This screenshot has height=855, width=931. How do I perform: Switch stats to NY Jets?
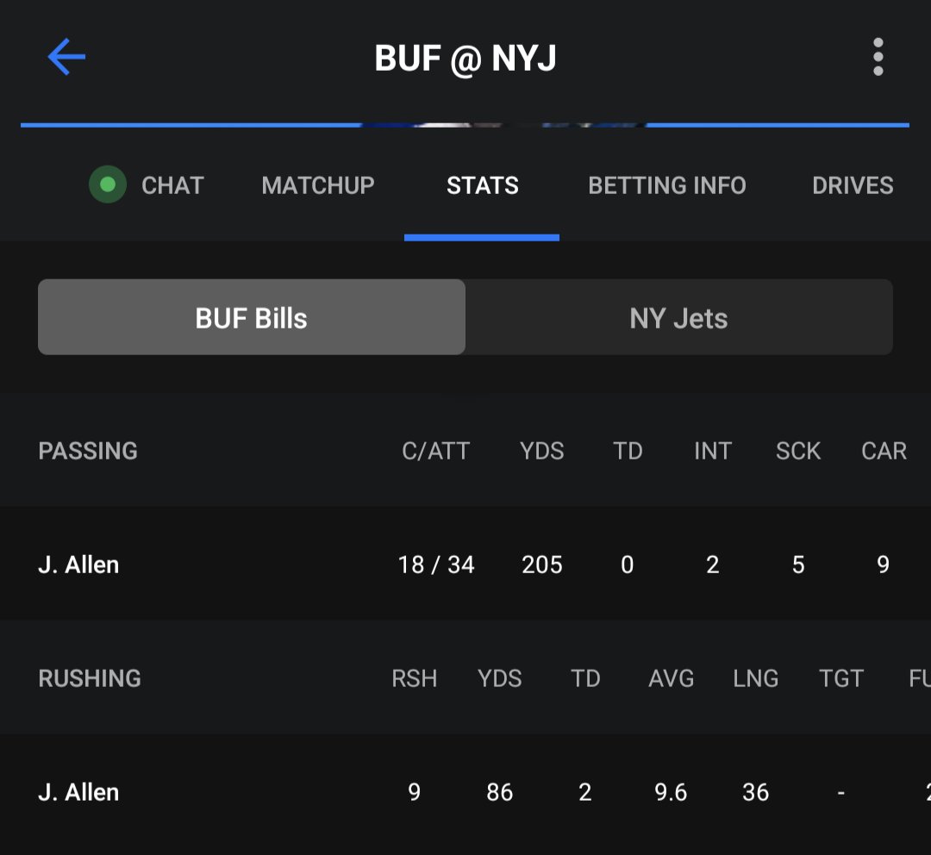pos(678,317)
